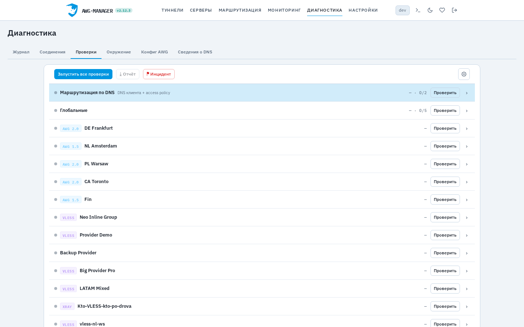Expand Neo Inline Group row chevron

click(x=467, y=218)
